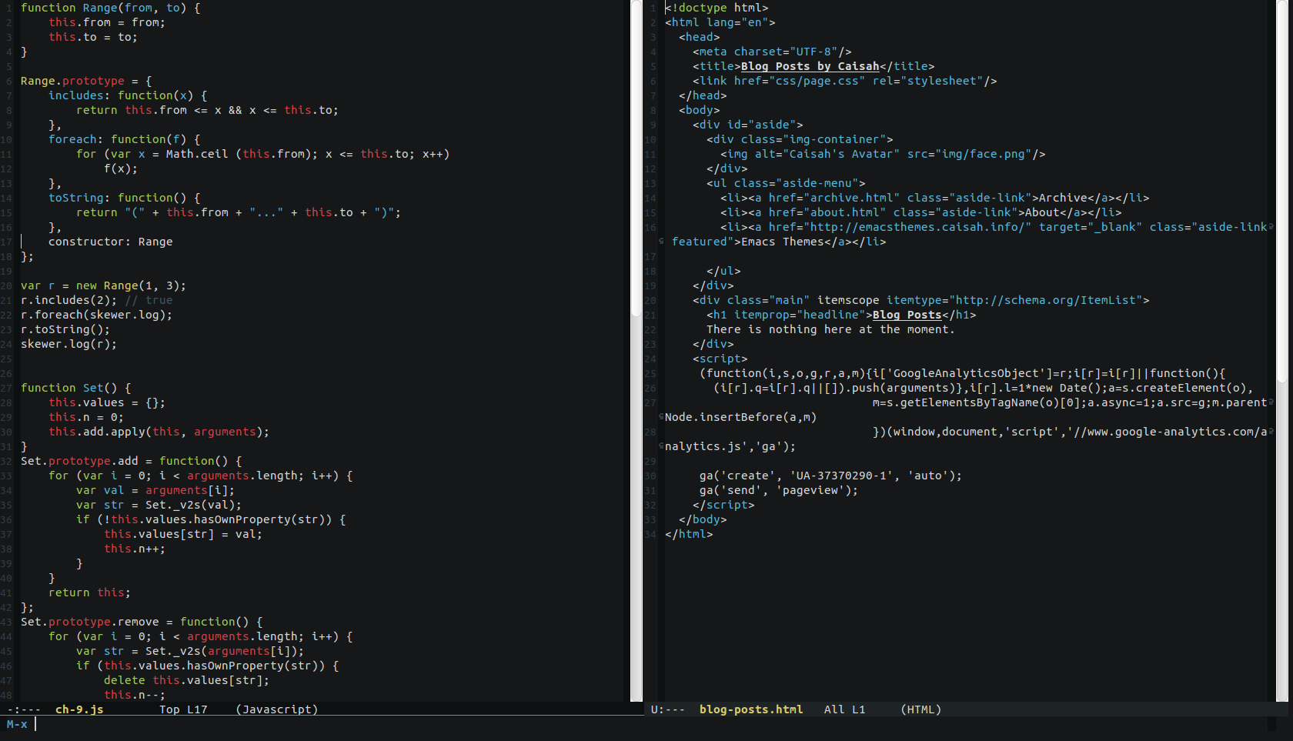Screen dimensions: 1293x741
Task: Click 'There is nothing here at the moment.'
Action: pyautogui.click(x=830, y=329)
